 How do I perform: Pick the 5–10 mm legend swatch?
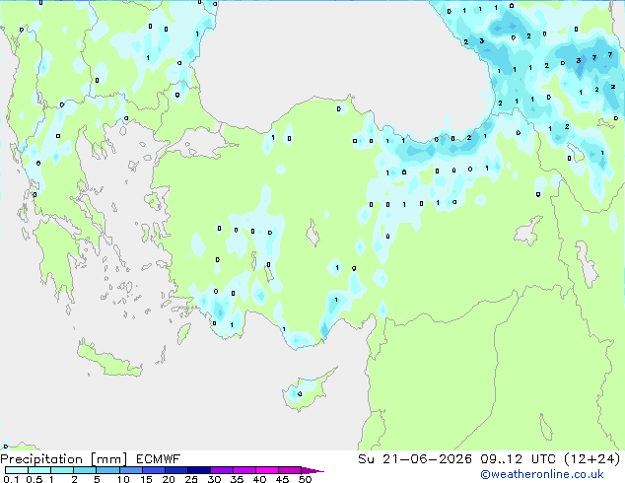point(107,470)
